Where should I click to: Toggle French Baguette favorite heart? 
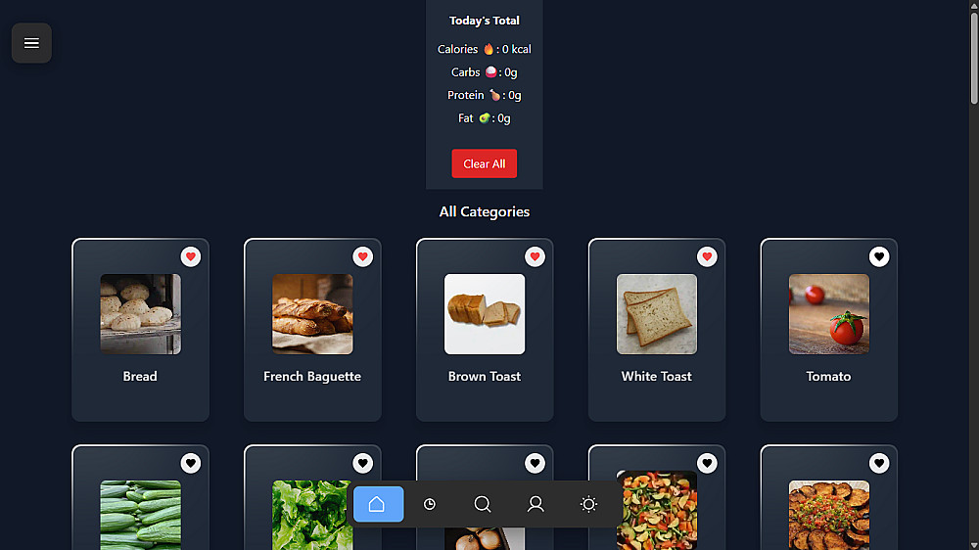[x=363, y=256]
